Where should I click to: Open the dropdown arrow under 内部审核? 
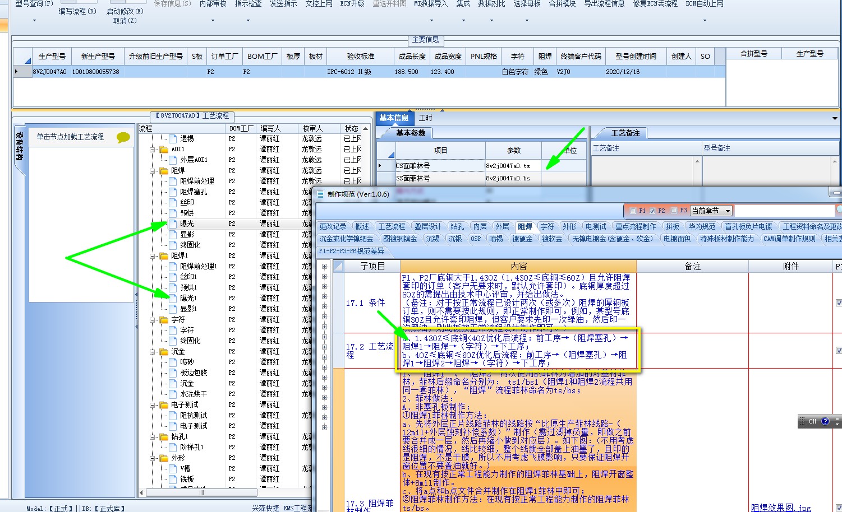[213, 21]
